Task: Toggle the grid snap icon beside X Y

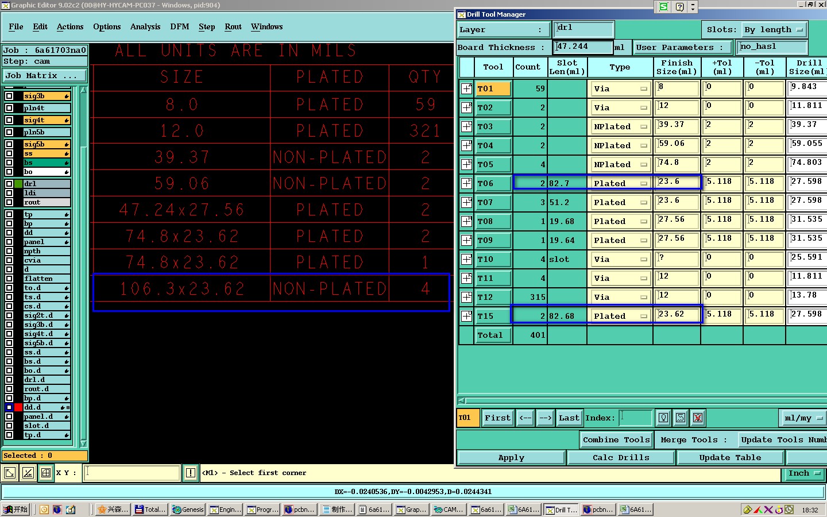Action: (x=46, y=473)
